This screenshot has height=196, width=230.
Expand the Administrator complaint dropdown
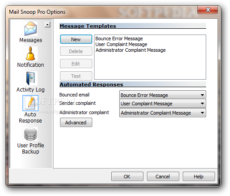(162, 113)
